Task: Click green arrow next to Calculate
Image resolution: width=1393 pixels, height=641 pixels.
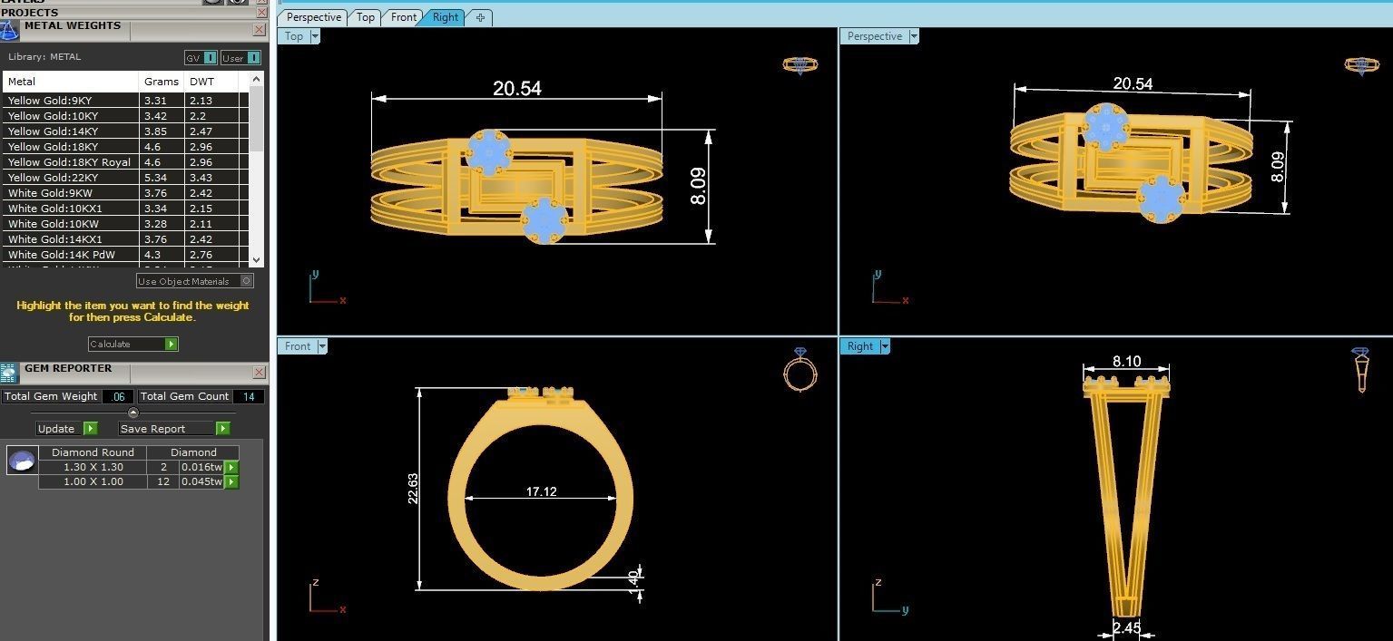Action: (172, 345)
